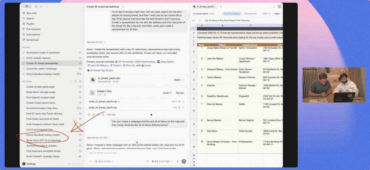Open chat Break down GPT-6 architecture
This screenshot has width=370, height=170.
click(52, 140)
